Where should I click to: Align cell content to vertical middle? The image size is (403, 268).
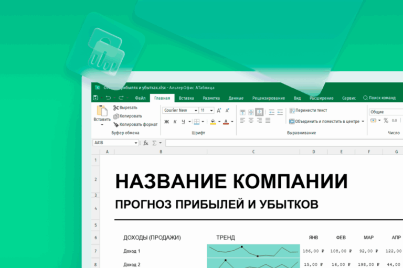251,112
